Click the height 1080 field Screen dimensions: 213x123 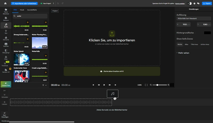pyautogui.click(x=204, y=24)
